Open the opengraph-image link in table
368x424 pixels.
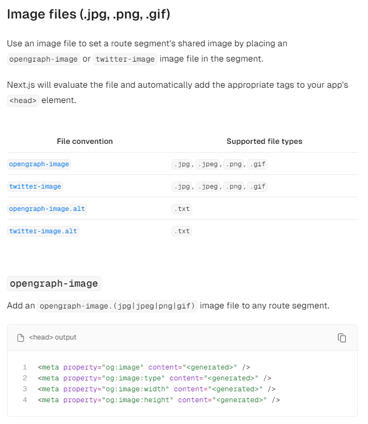pyautogui.click(x=39, y=164)
